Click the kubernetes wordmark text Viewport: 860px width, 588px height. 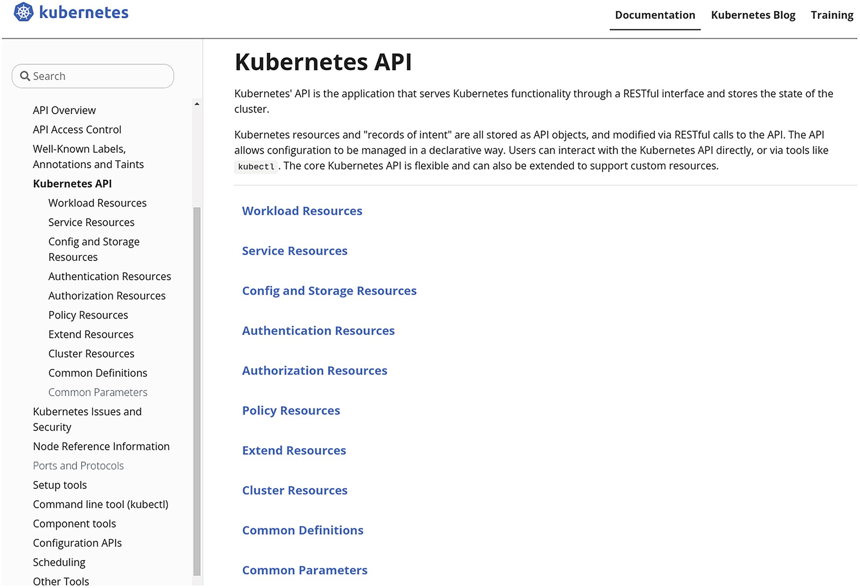(84, 12)
